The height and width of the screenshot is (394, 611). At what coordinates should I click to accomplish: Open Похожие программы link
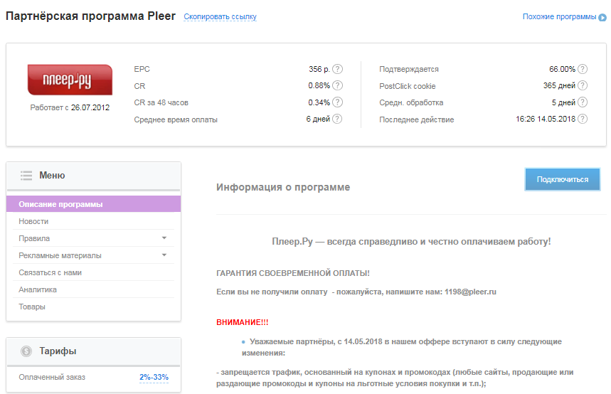point(559,17)
